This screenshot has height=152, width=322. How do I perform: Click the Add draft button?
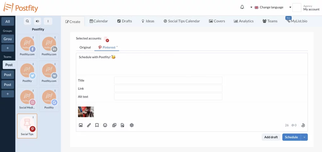coord(271,137)
